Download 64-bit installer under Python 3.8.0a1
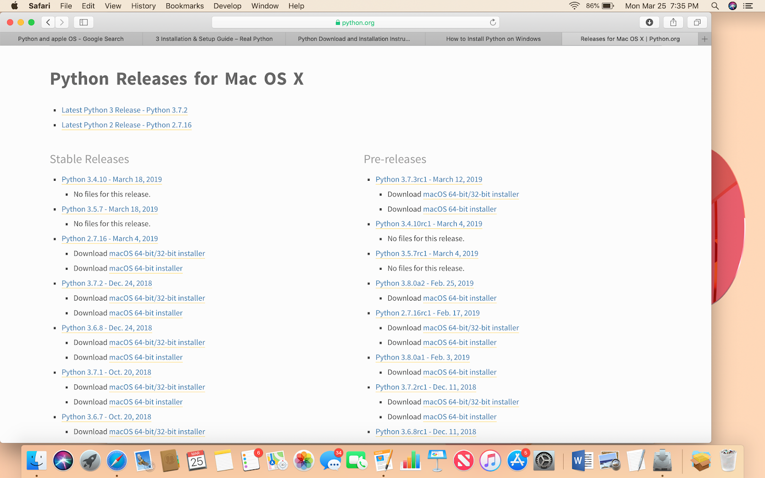The image size is (765, 478). click(460, 372)
